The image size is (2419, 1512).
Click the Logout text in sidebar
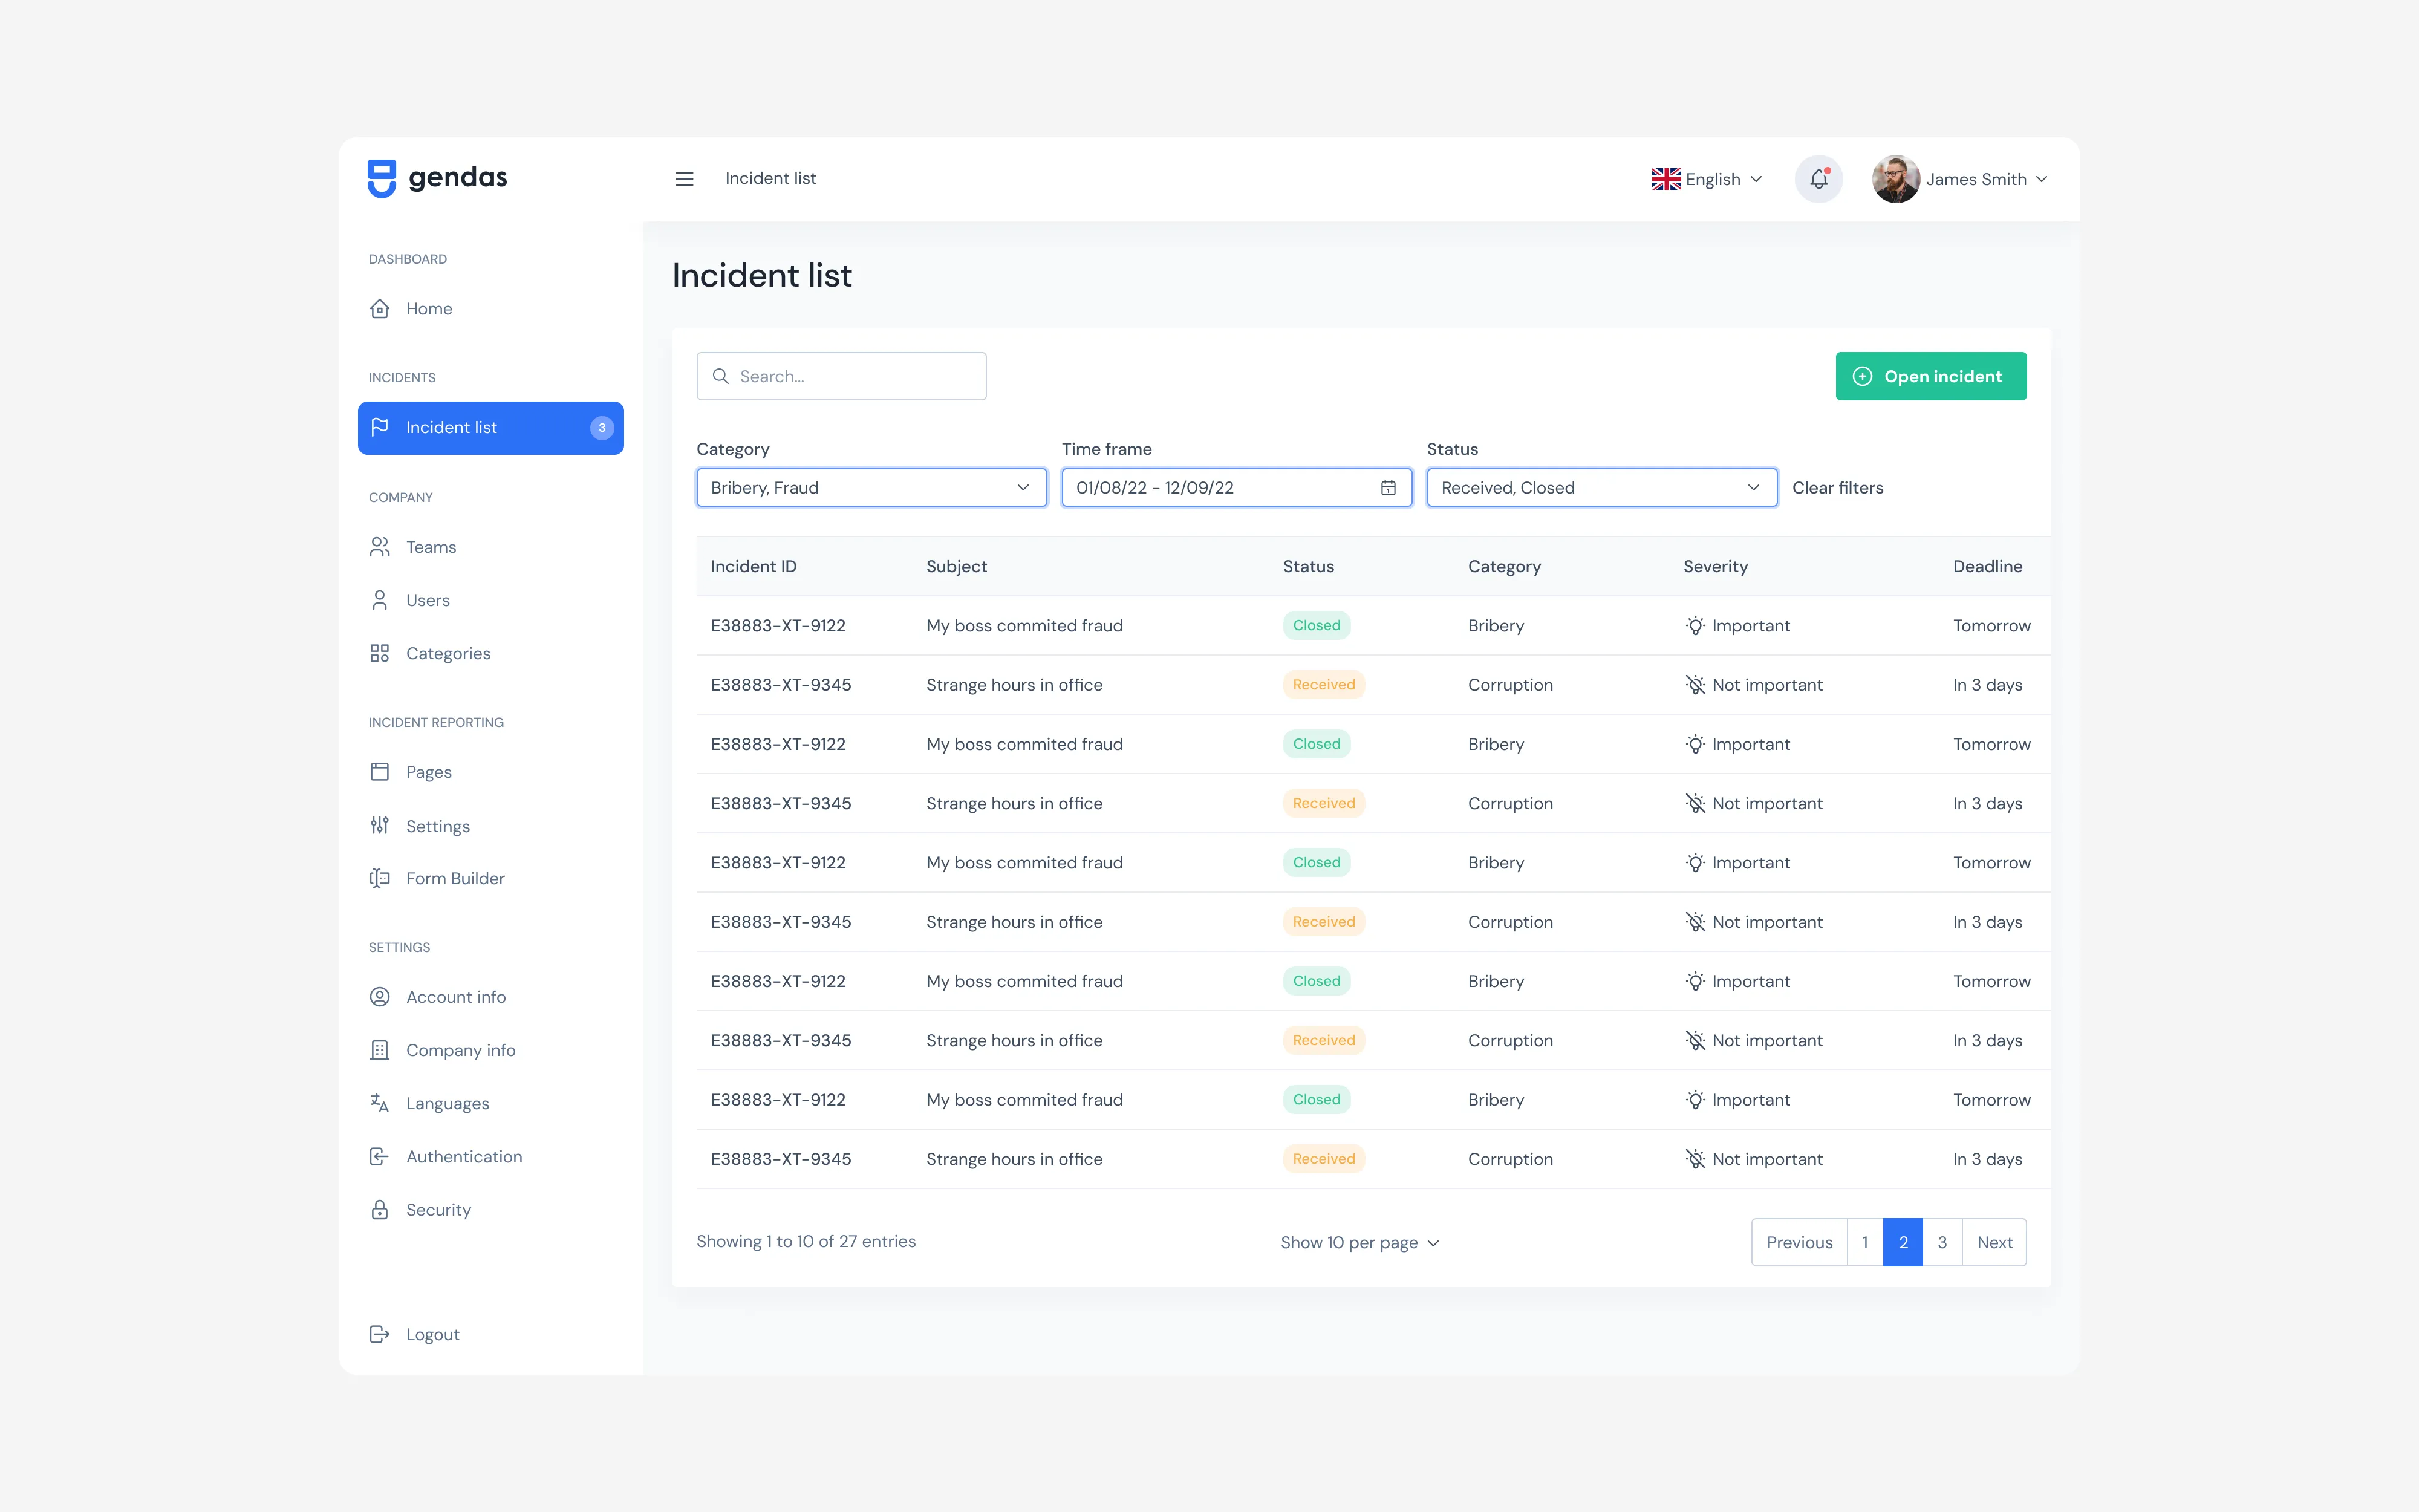coord(433,1334)
